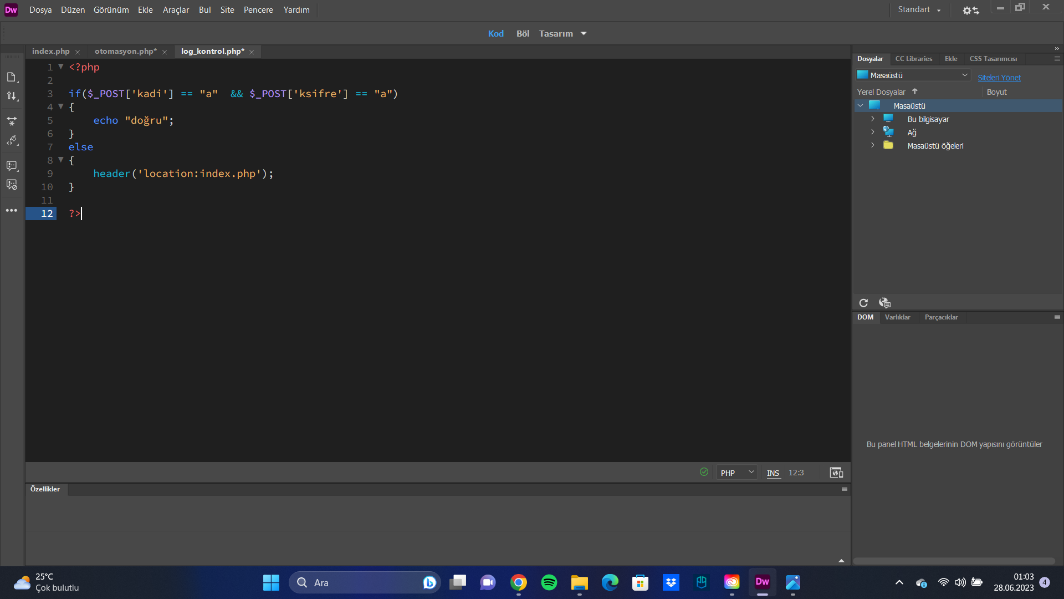The width and height of the screenshot is (1064, 599).
Task: Click the real-time preview icon in status bar
Action: 836,473
